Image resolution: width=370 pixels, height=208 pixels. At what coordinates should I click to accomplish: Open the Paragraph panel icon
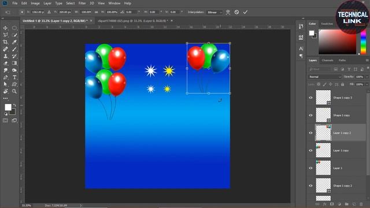point(301,55)
